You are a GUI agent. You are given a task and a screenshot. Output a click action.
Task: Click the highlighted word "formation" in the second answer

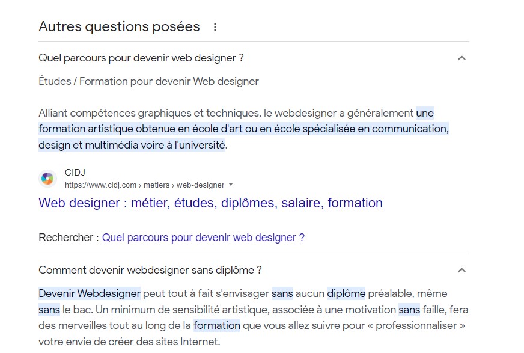216,326
